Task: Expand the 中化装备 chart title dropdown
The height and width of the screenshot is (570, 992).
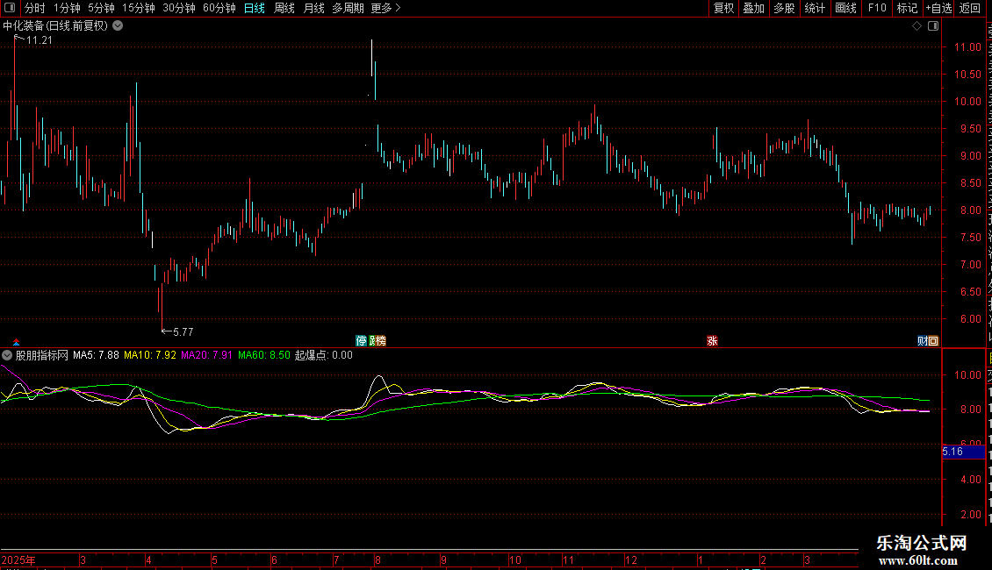Action: 118,26
